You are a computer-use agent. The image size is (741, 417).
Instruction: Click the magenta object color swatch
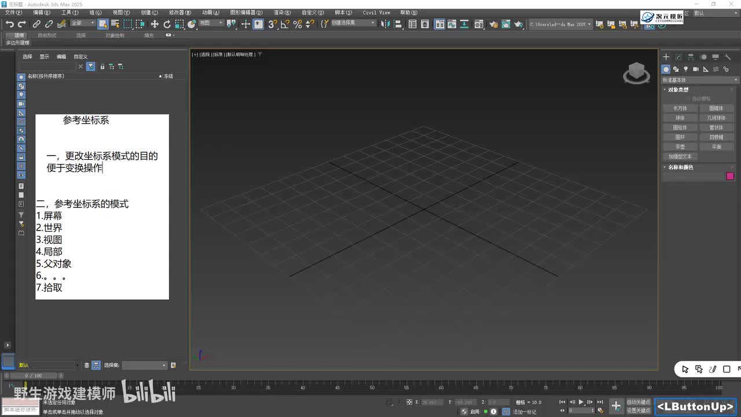pos(730,176)
